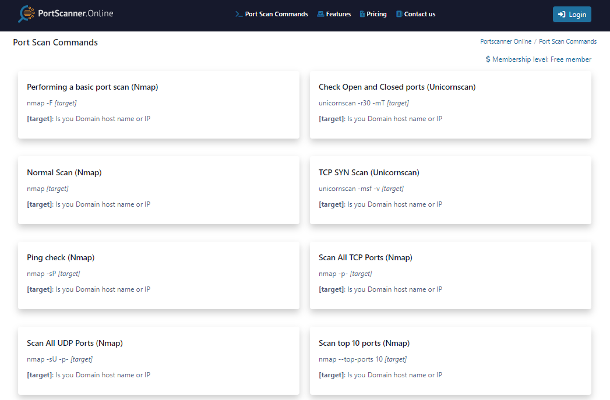Click the Pricing tag icon
This screenshot has height=400, width=610.
362,14
